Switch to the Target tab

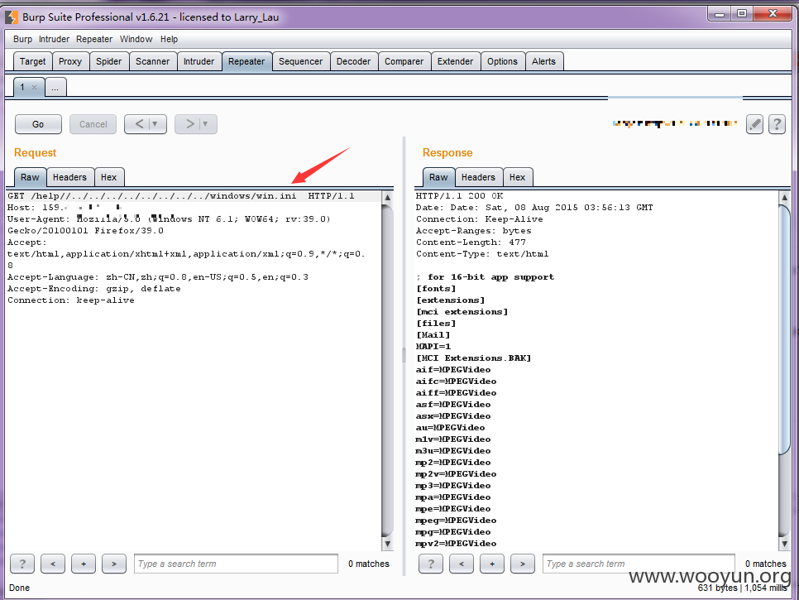click(x=32, y=61)
